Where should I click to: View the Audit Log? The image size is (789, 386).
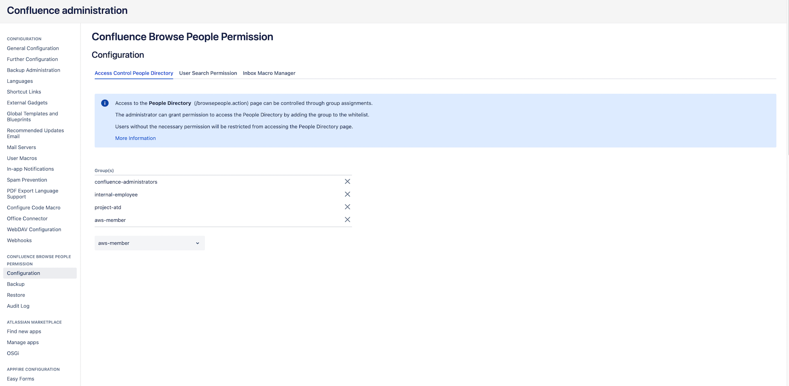click(x=18, y=306)
